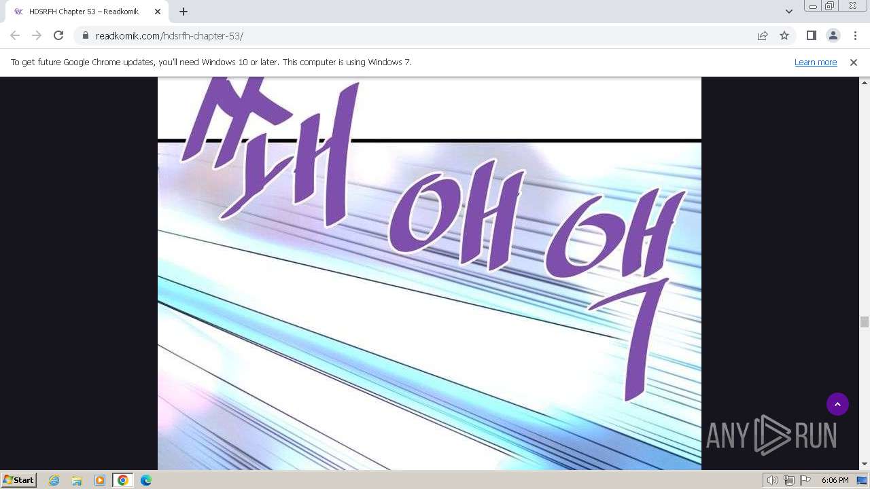Go back to the previous page
870x489 pixels.
point(15,35)
